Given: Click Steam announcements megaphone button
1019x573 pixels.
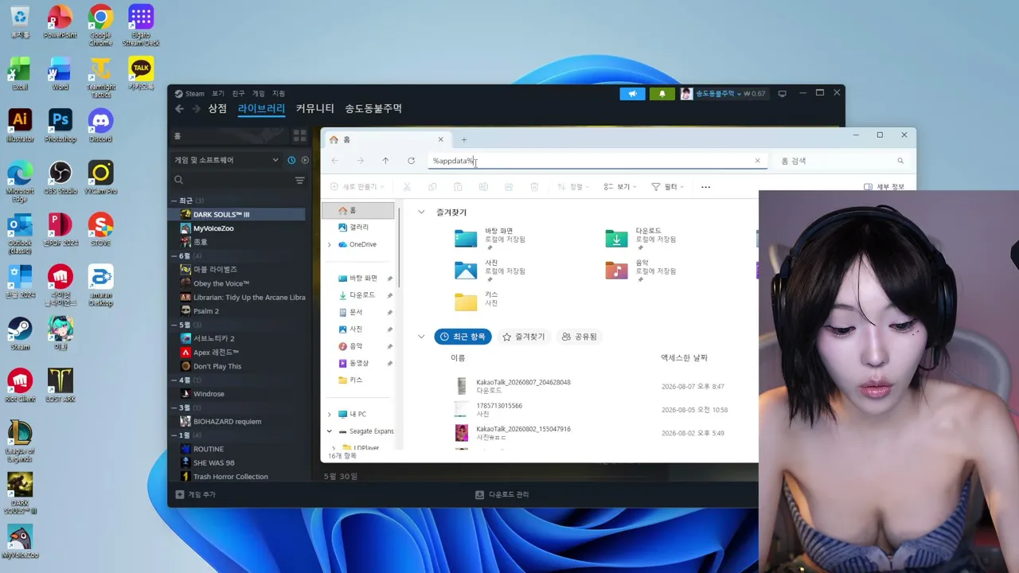Looking at the screenshot, I should coord(633,94).
